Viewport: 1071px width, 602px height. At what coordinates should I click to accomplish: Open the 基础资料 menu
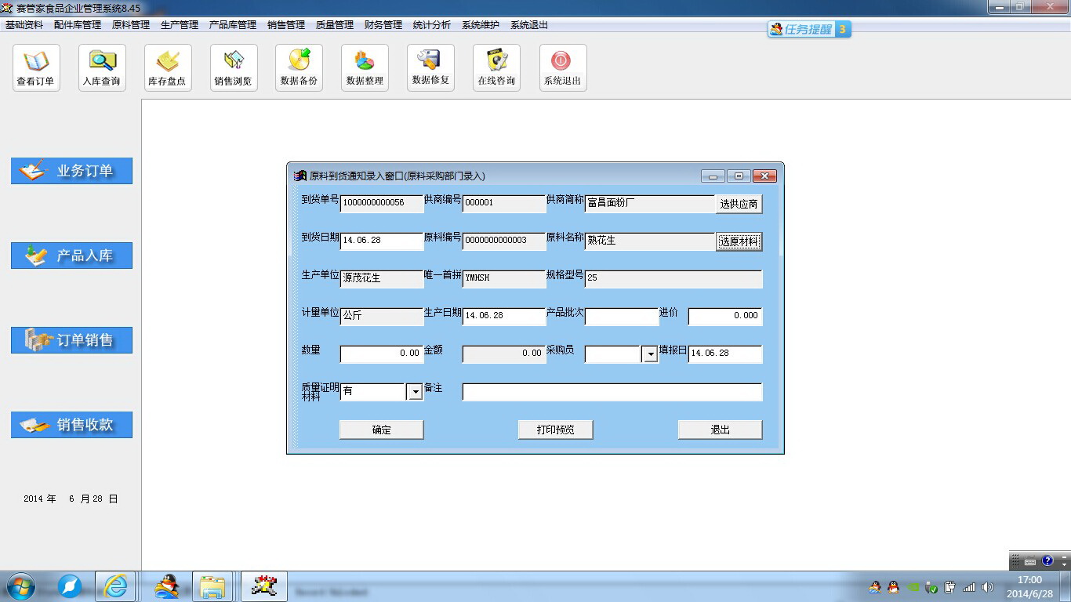[x=24, y=25]
